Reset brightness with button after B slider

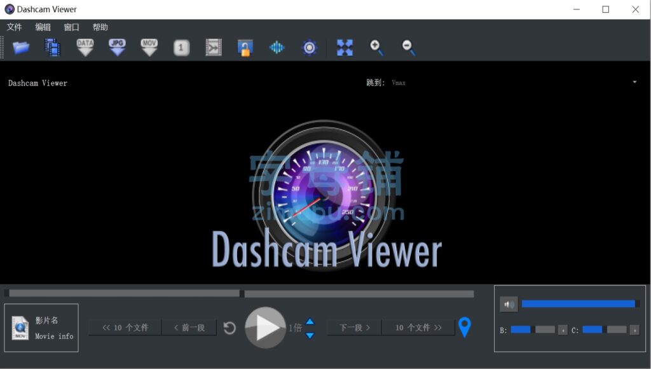[x=563, y=330]
